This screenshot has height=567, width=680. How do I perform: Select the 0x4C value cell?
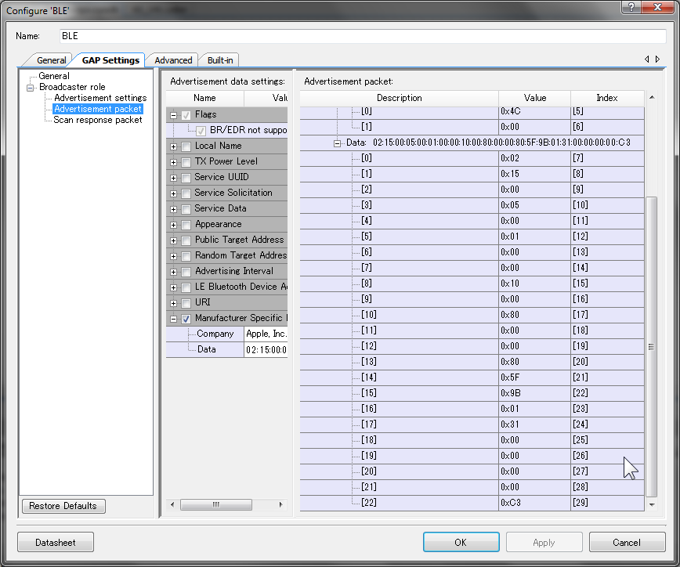pyautogui.click(x=535, y=112)
